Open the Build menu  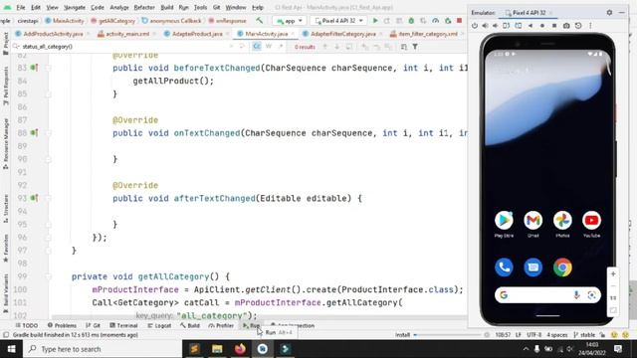tap(167, 7)
